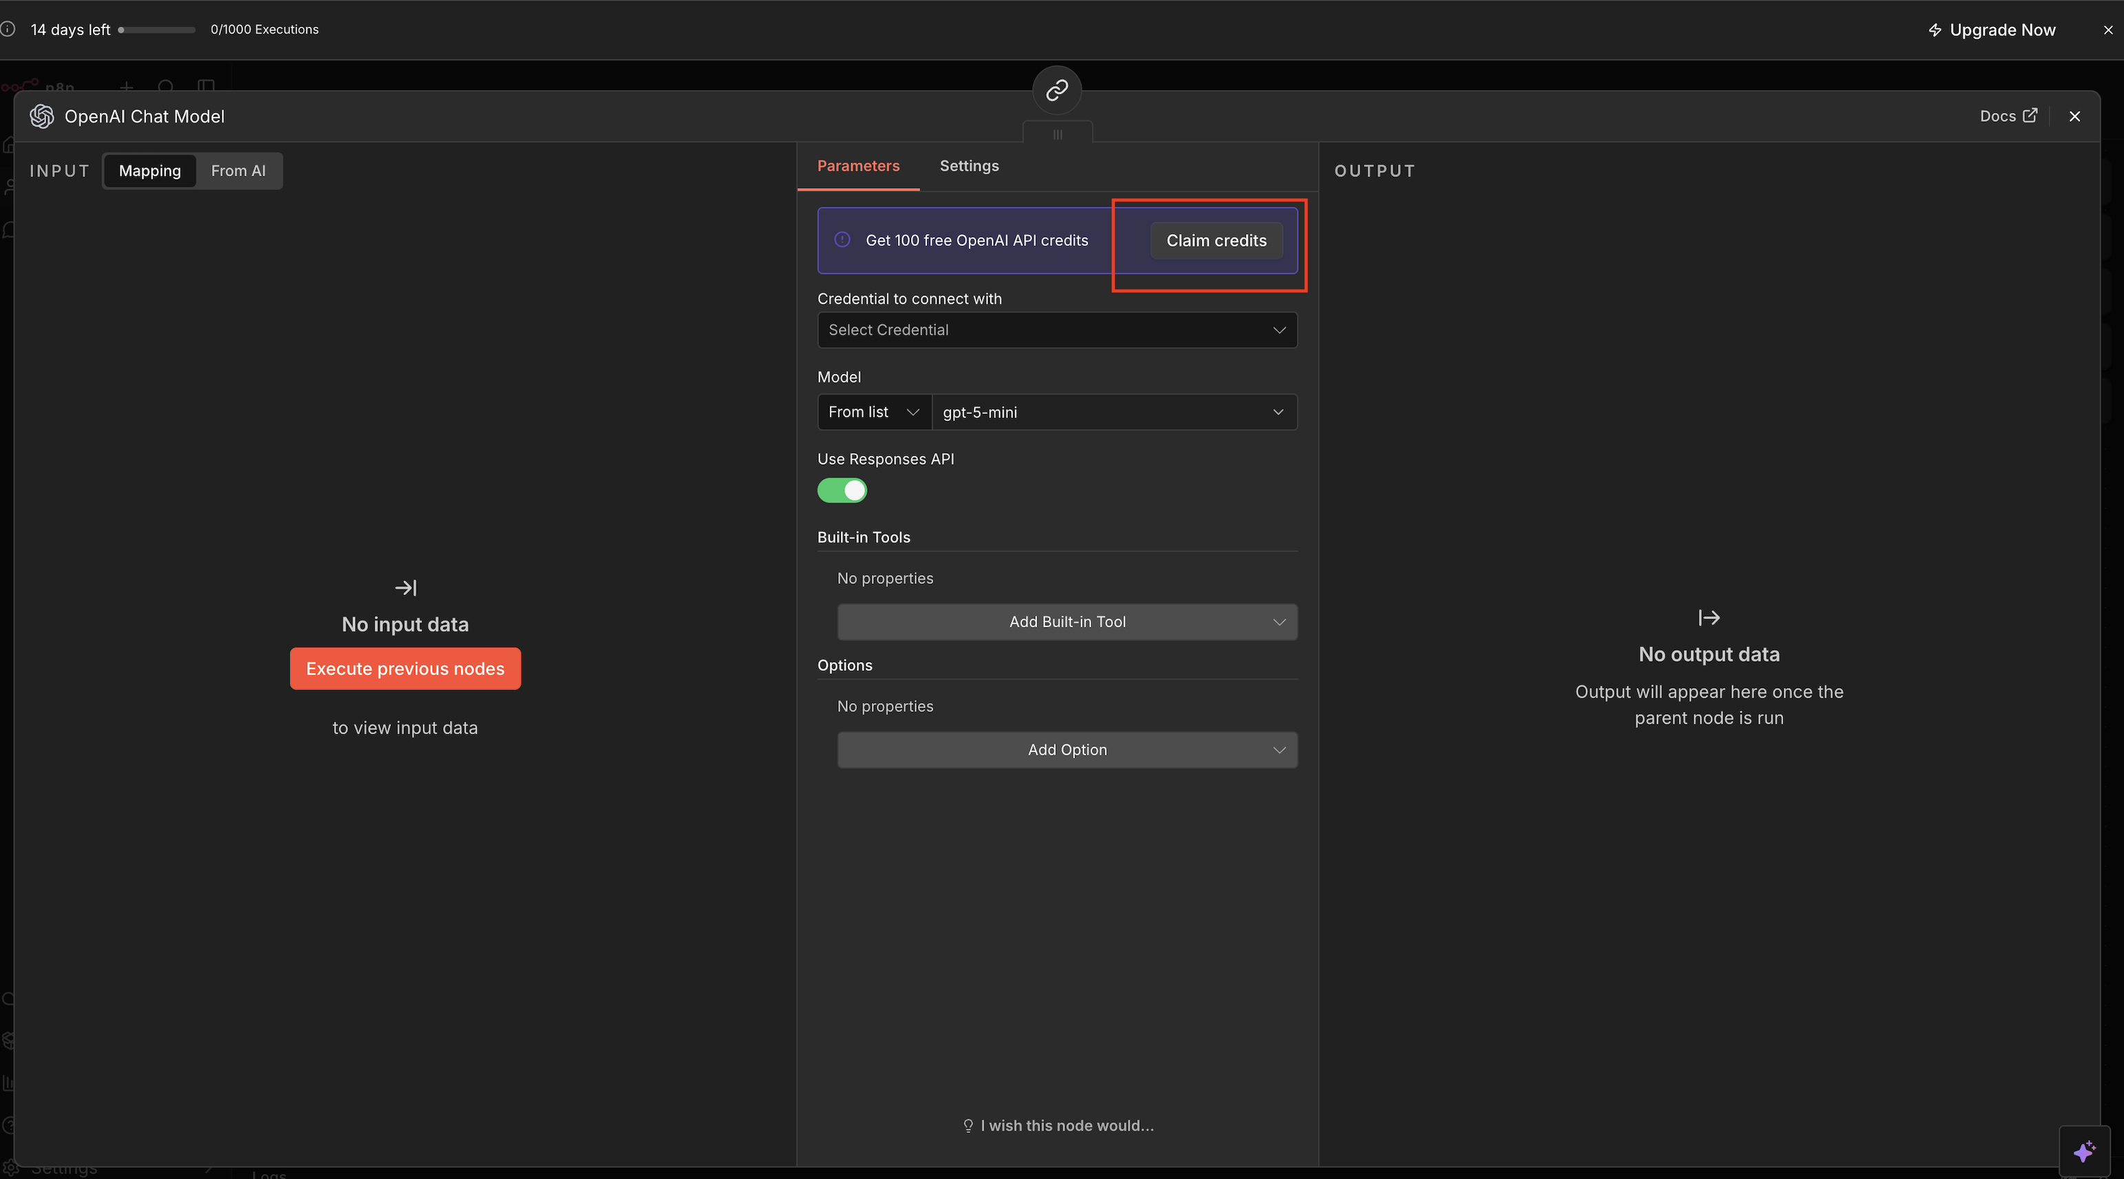Expand the Add Built-in Tool dropdown
This screenshot has width=2124, height=1179.
click(1067, 622)
